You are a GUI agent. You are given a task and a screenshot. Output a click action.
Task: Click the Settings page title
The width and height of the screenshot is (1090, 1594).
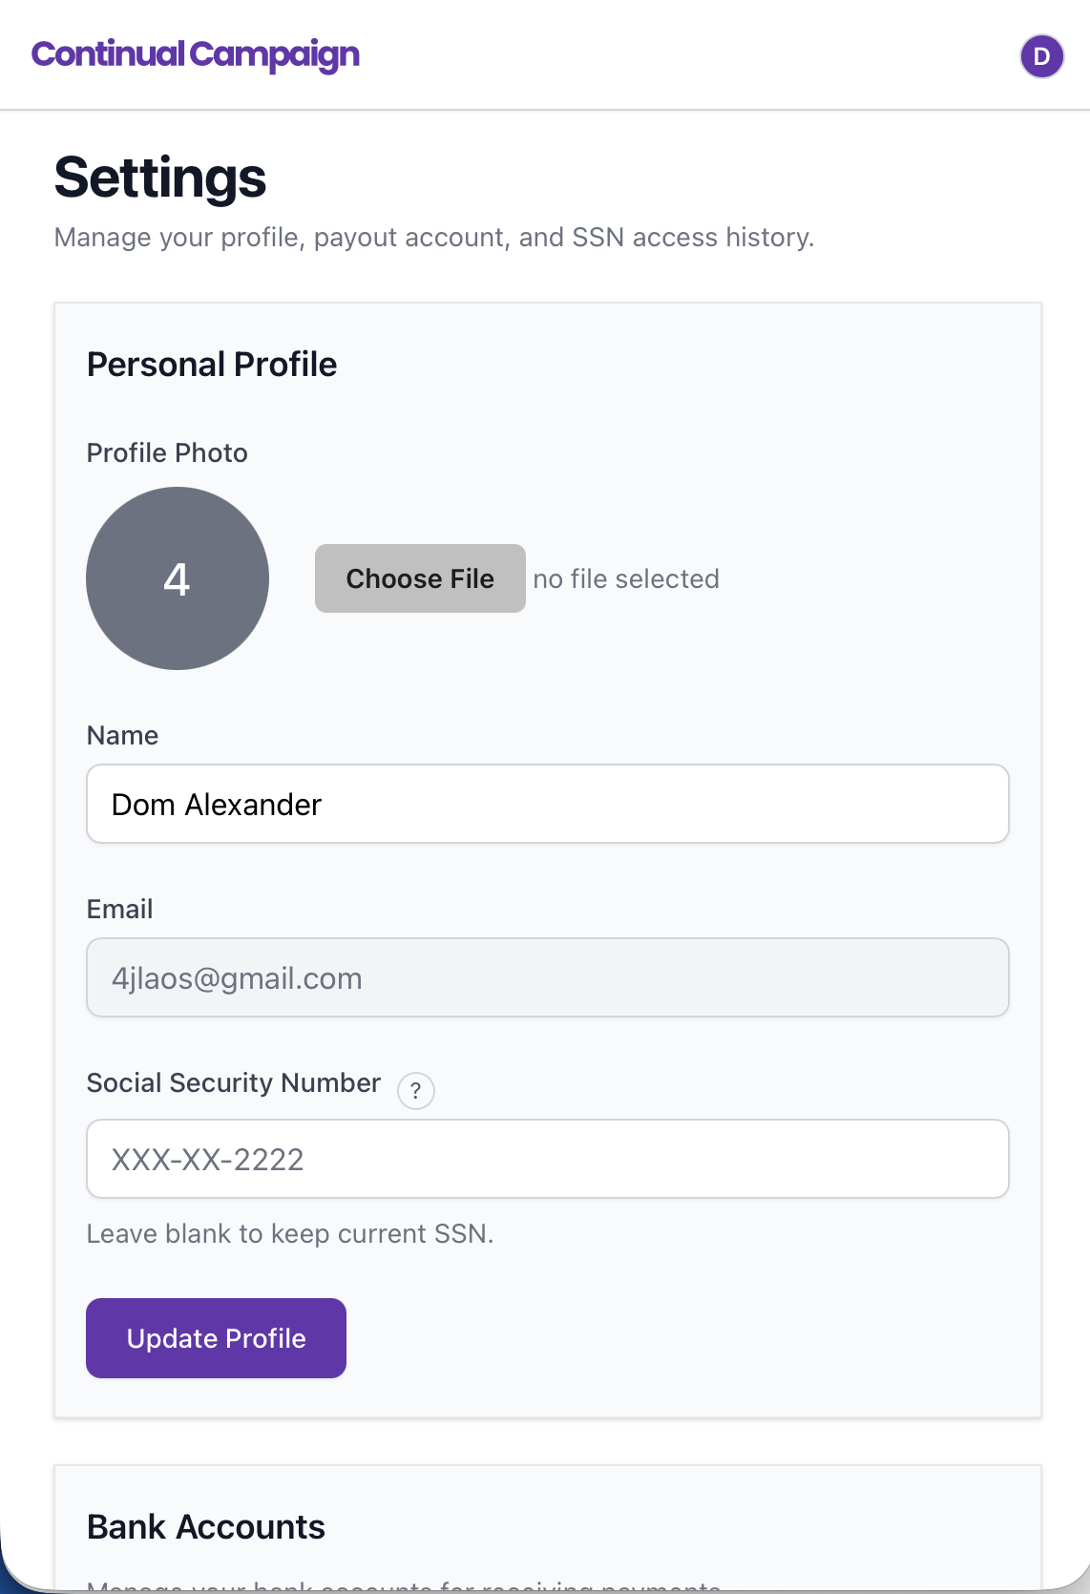pos(160,178)
